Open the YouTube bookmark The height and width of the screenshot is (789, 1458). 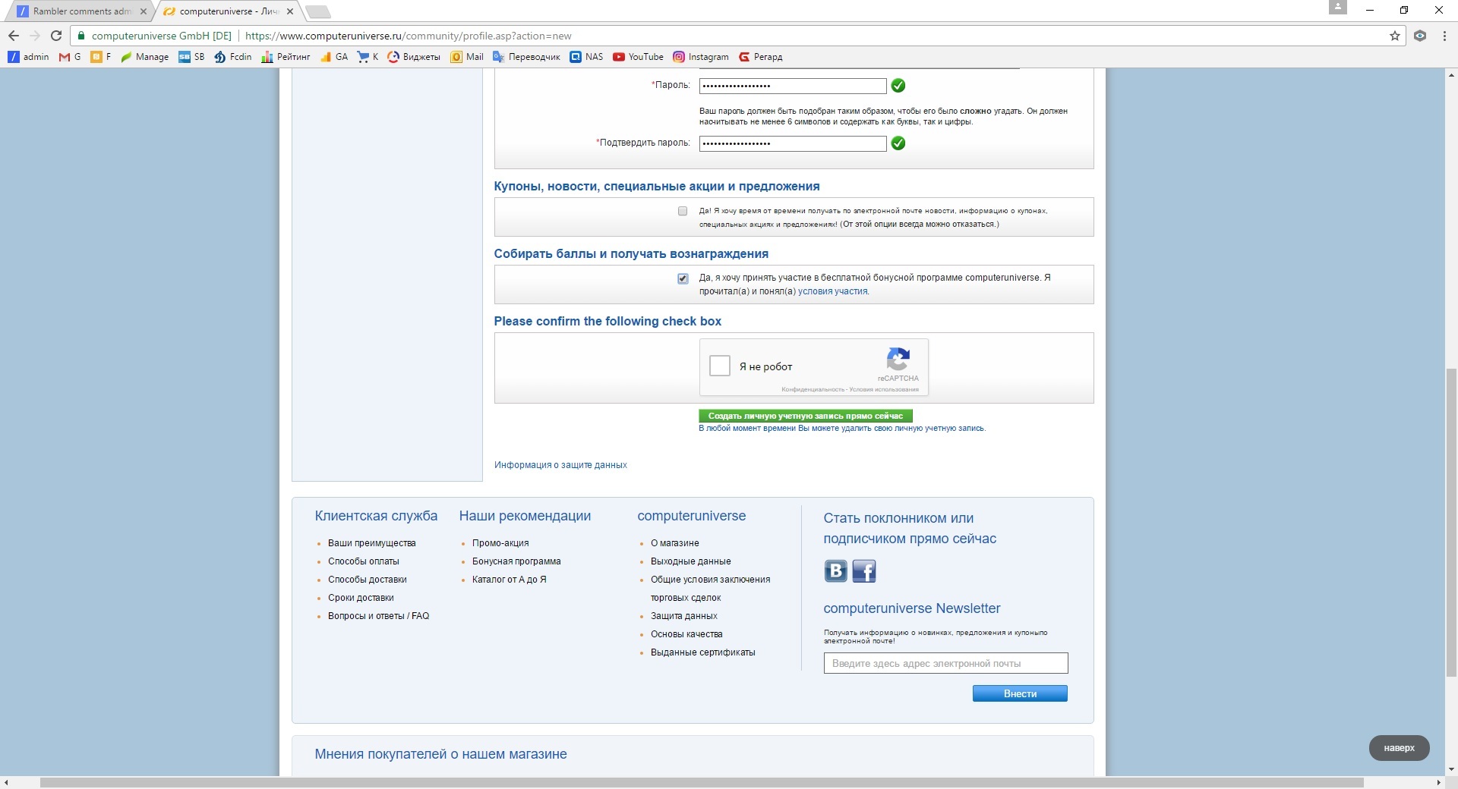point(638,57)
